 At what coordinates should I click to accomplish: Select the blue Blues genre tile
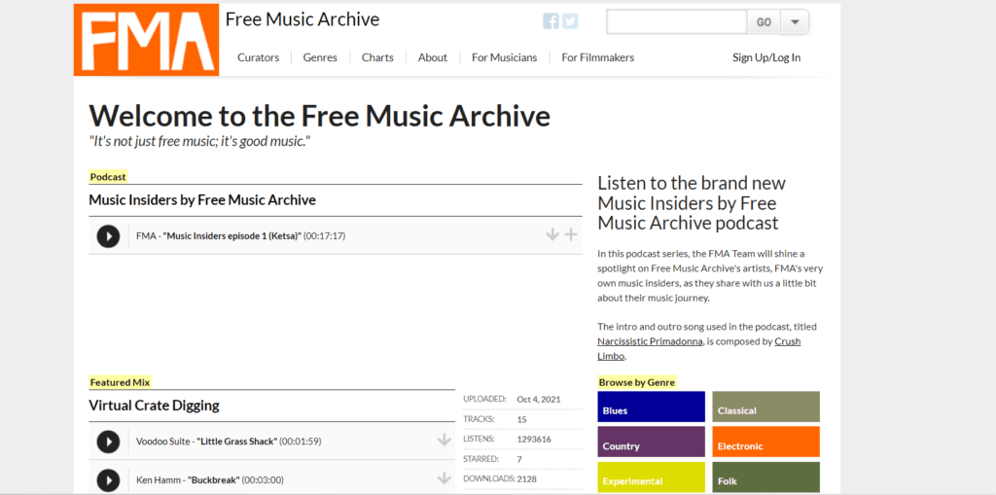point(651,407)
